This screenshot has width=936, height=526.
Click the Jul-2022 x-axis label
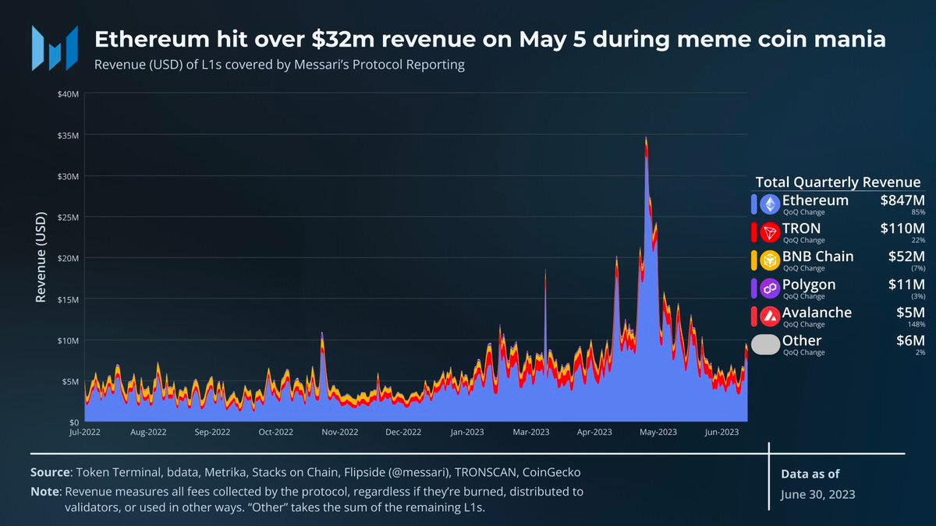pos(84,431)
